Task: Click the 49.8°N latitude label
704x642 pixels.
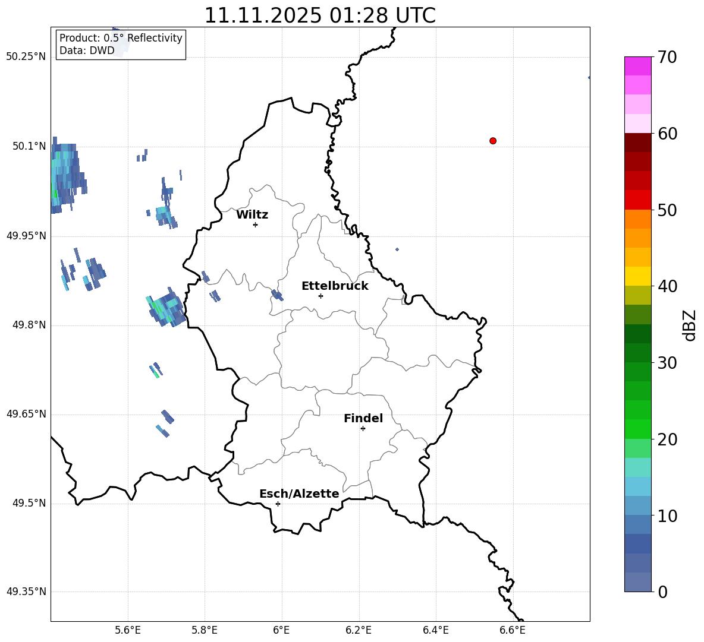Action: point(29,325)
